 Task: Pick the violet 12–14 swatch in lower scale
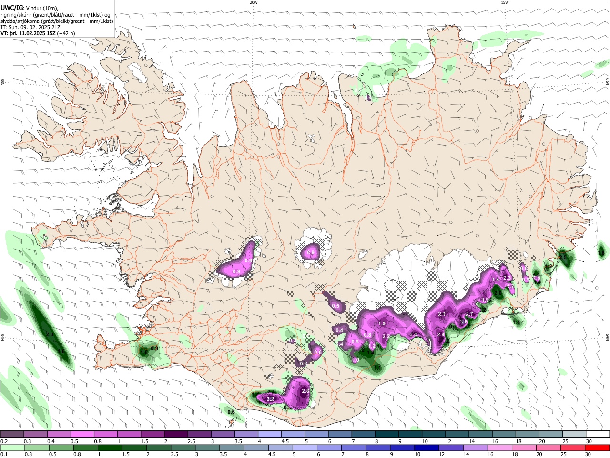[x=451, y=448]
